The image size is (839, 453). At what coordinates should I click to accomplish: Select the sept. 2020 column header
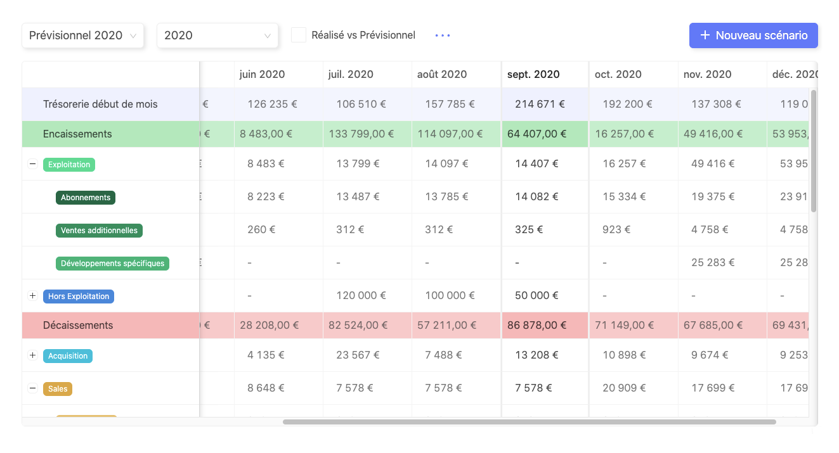click(x=533, y=74)
